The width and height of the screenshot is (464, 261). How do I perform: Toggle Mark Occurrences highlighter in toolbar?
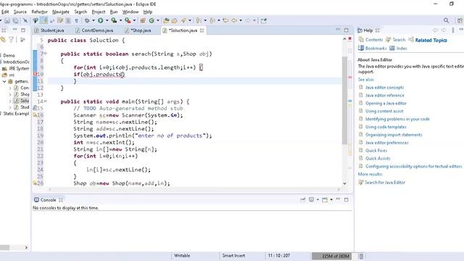click(x=44, y=20)
